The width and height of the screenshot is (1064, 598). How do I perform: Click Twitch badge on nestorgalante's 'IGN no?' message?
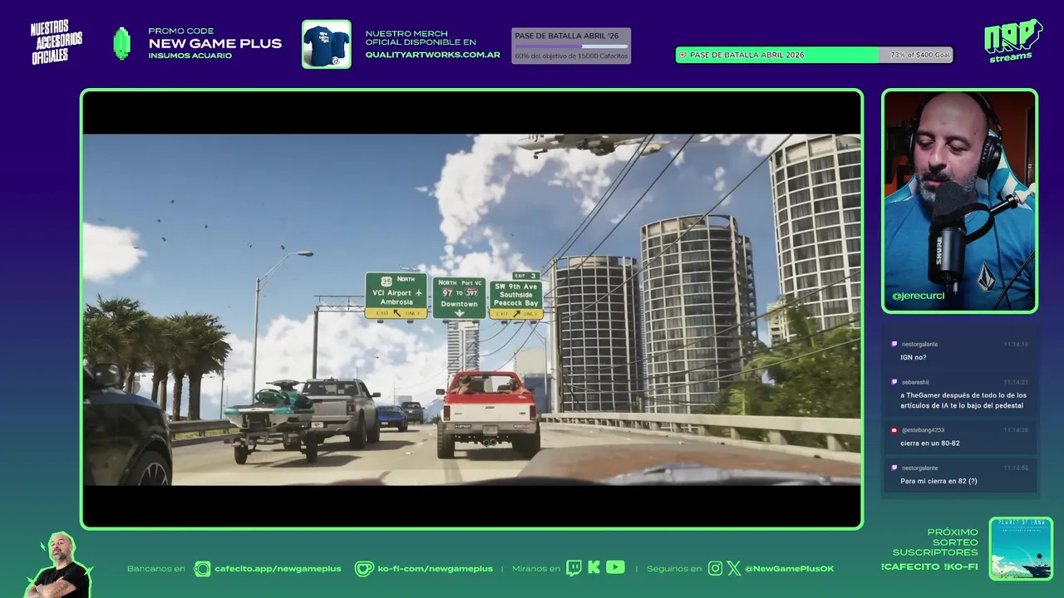click(894, 344)
